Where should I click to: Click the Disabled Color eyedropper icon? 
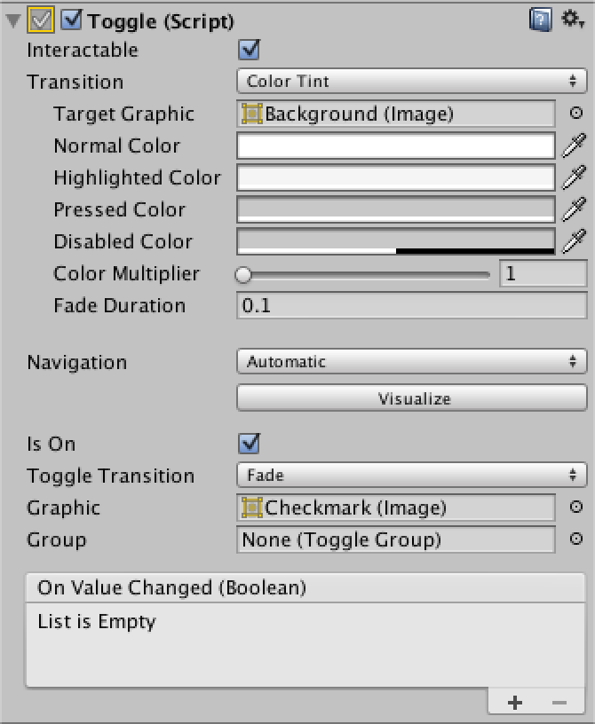[x=574, y=241]
